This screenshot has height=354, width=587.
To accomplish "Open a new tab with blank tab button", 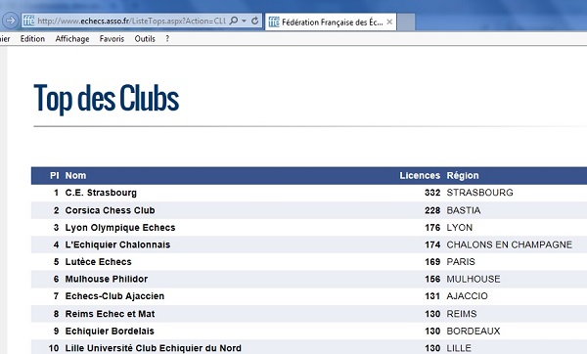I will (x=406, y=22).
